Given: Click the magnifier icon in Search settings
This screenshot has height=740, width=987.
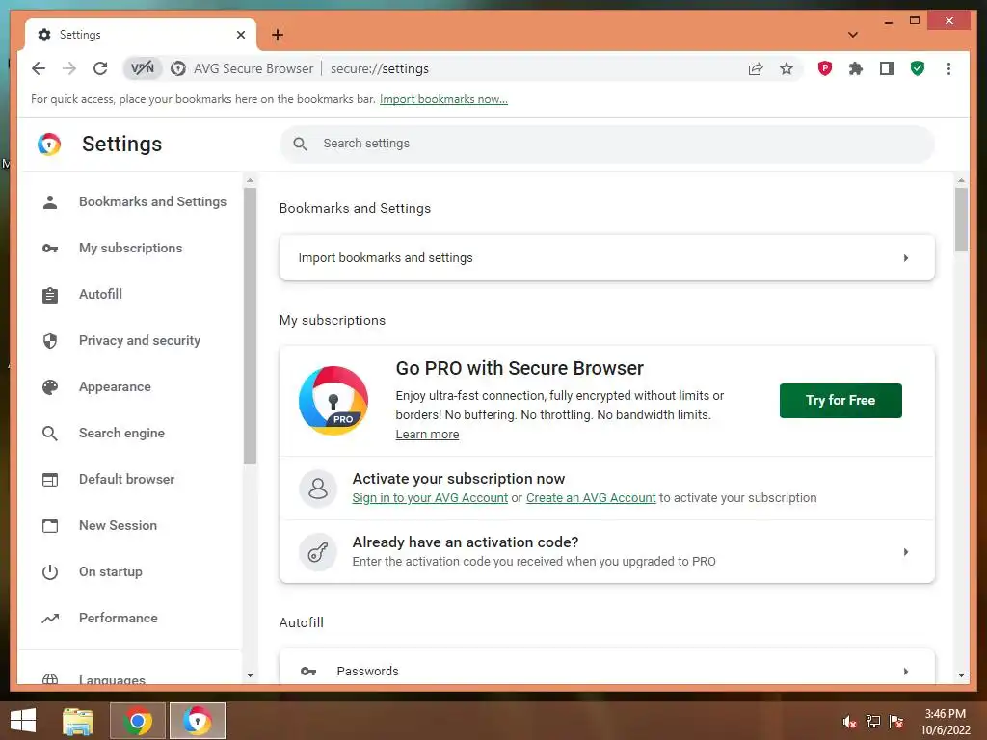Looking at the screenshot, I should click(301, 145).
